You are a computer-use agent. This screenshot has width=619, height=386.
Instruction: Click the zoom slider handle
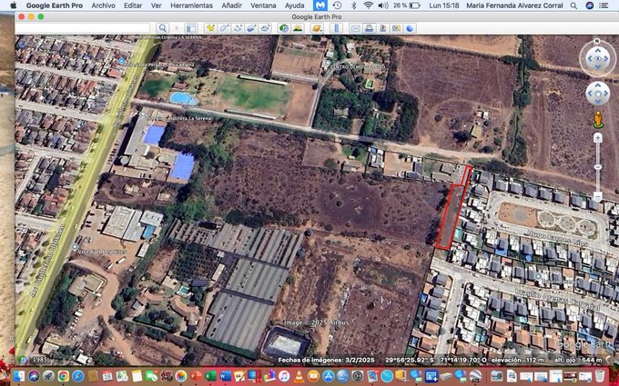598,167
